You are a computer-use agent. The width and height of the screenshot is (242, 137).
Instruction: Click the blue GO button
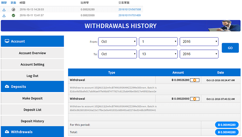coord(230,48)
